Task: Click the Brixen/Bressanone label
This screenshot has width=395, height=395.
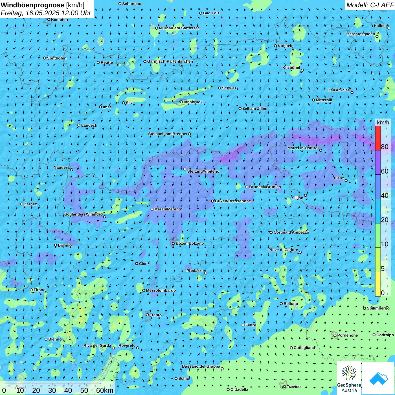Action: click(x=233, y=201)
